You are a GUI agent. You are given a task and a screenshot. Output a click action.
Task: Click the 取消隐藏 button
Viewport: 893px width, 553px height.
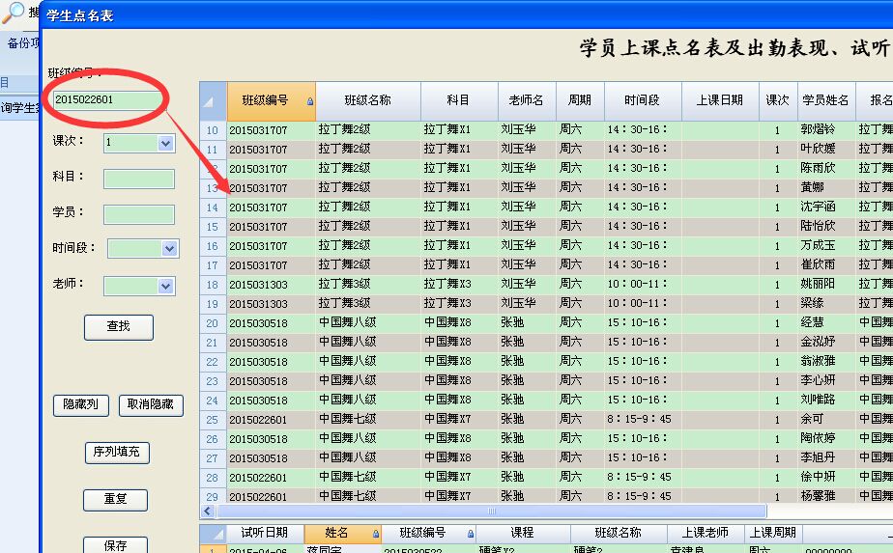[151, 405]
